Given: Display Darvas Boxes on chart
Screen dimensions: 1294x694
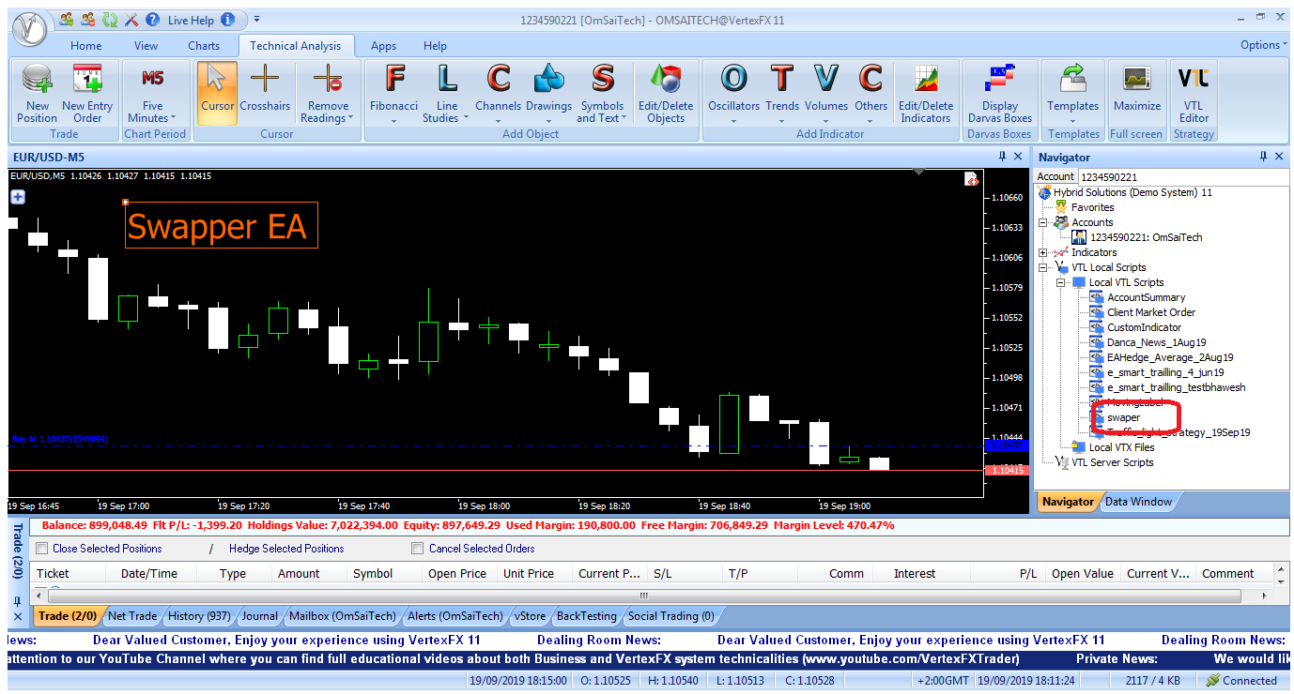Looking at the screenshot, I should coord(1000,94).
